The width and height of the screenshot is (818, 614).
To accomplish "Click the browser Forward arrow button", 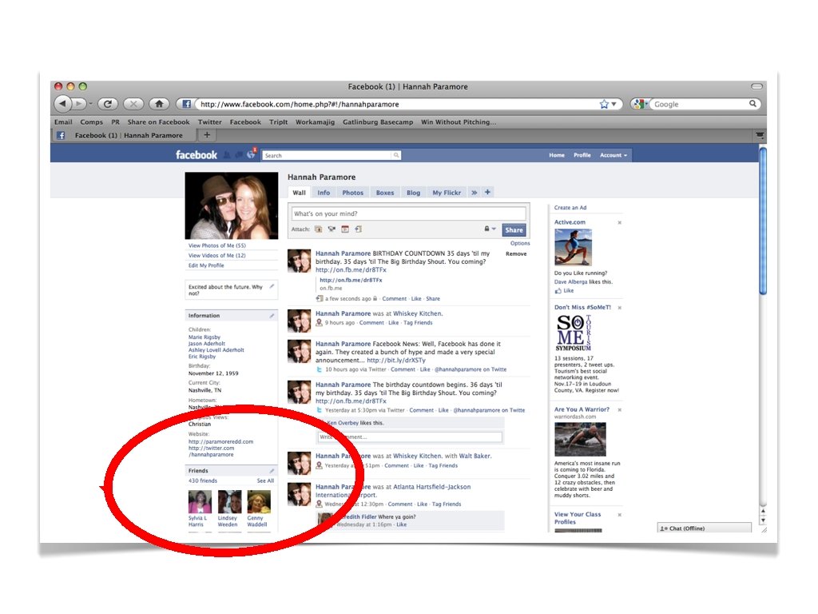I will [x=79, y=103].
